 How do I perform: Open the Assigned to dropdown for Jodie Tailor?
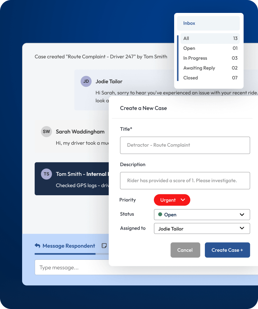tap(202, 228)
